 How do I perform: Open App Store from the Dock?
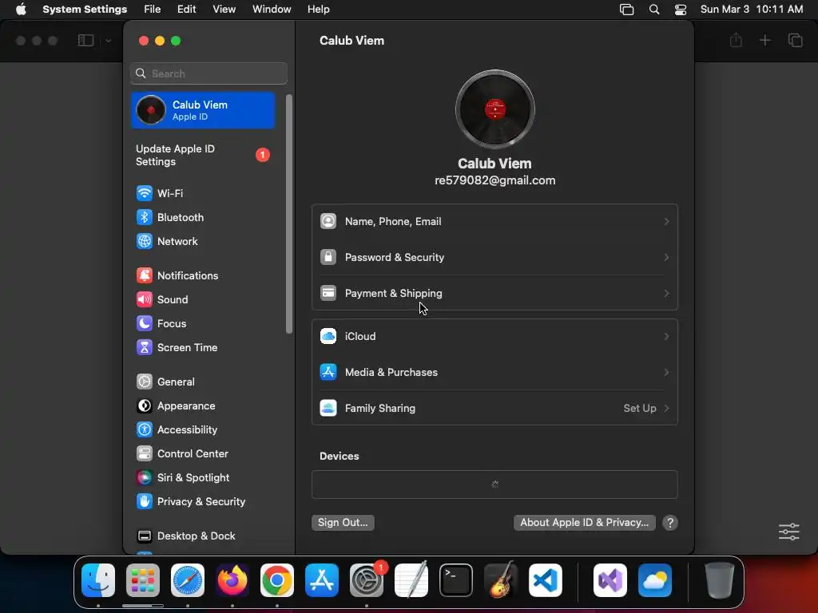(x=322, y=580)
